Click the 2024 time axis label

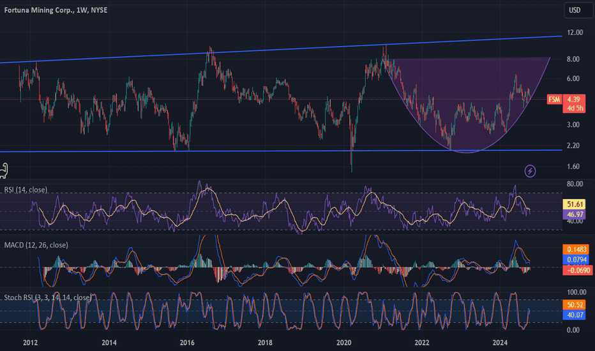[500, 343]
